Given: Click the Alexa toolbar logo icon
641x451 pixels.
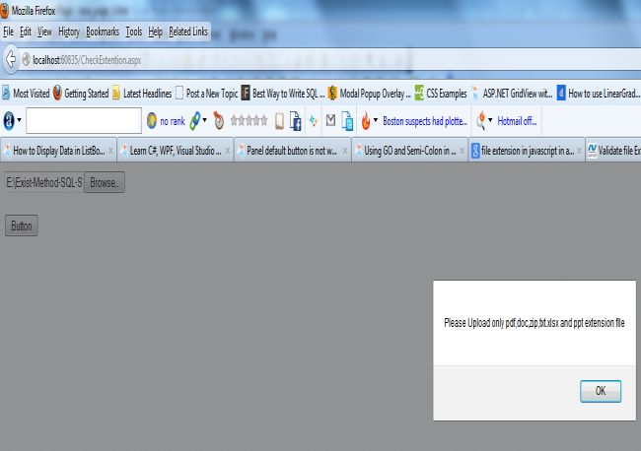Looking at the screenshot, I should pos(9,121).
